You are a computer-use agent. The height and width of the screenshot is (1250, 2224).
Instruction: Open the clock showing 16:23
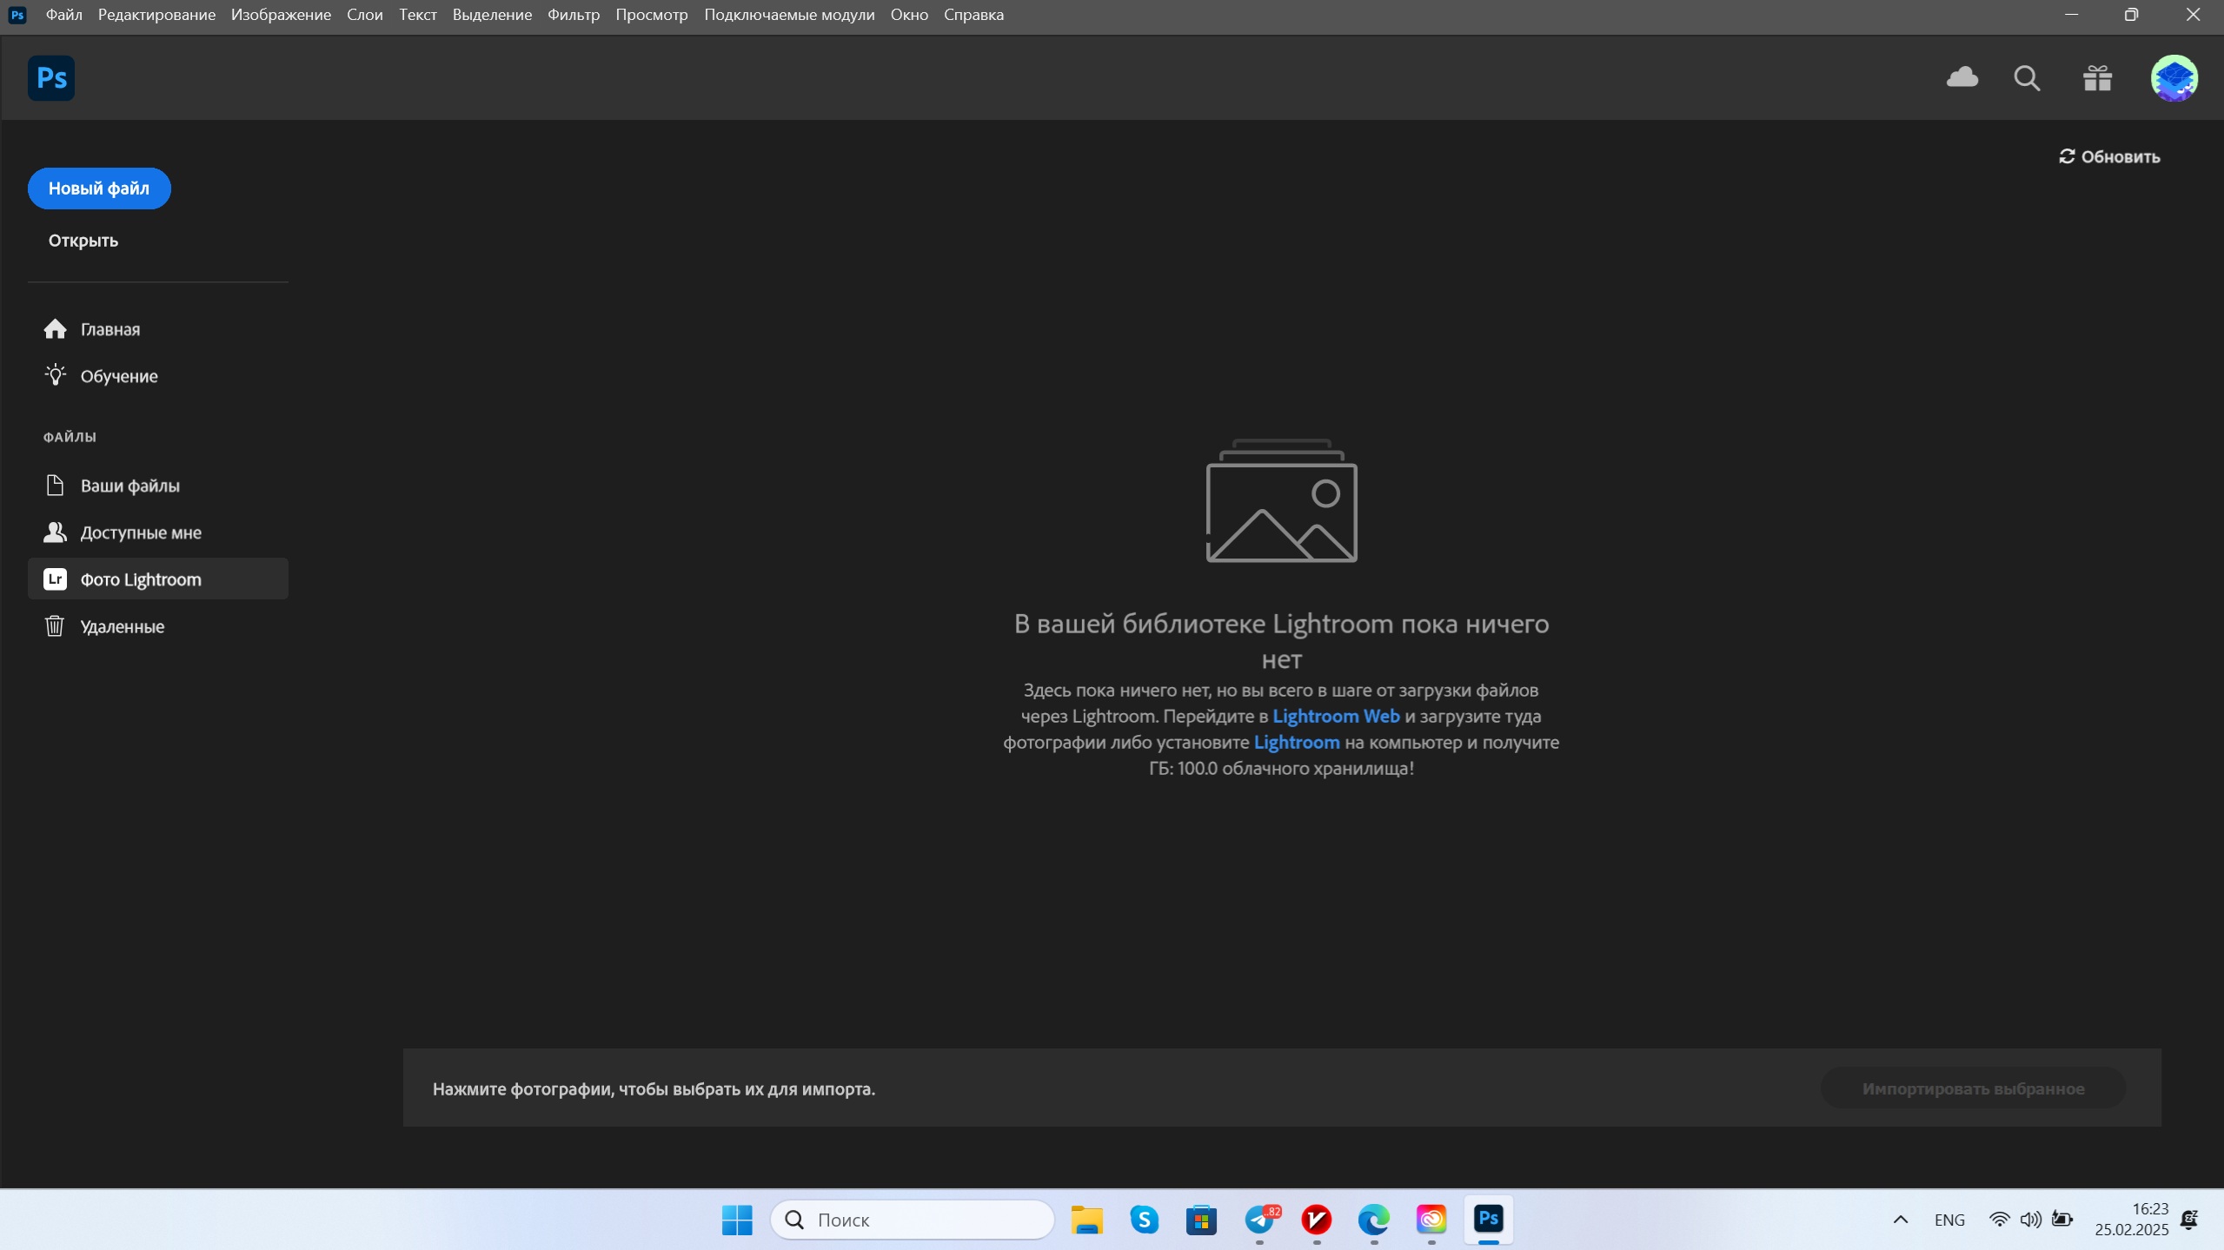click(2131, 1220)
